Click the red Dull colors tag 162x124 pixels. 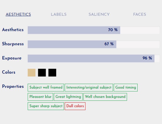(75, 106)
